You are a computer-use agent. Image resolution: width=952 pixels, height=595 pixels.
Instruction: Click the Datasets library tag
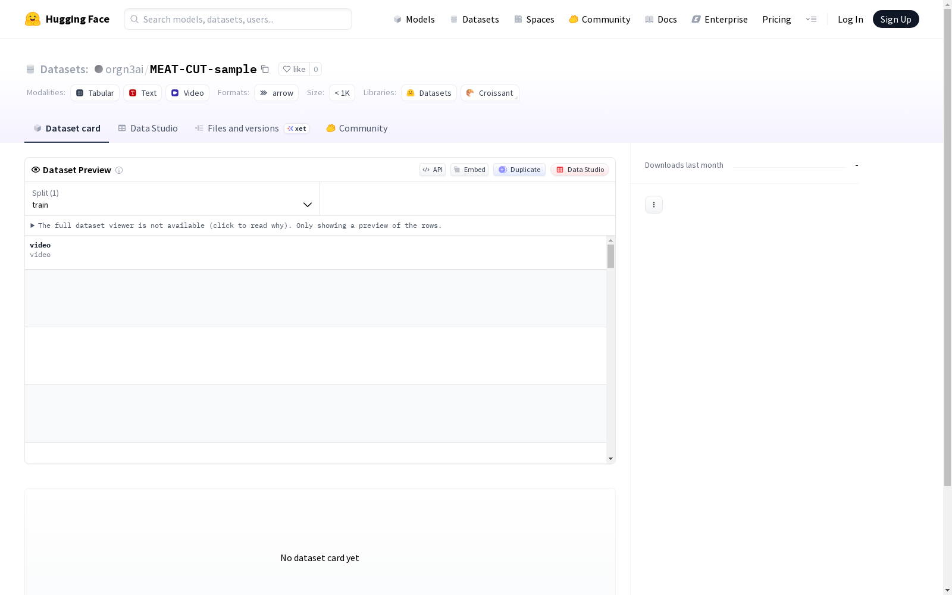[x=429, y=93]
